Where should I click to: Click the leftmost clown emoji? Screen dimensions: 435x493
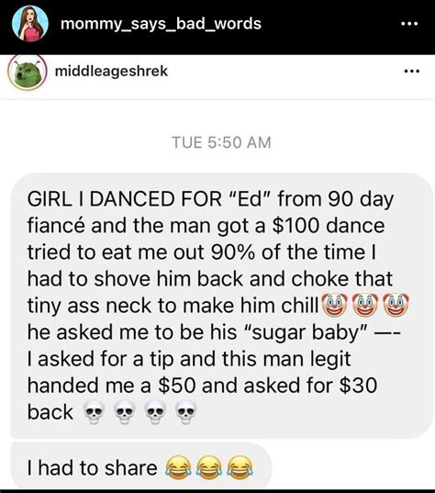(x=334, y=305)
